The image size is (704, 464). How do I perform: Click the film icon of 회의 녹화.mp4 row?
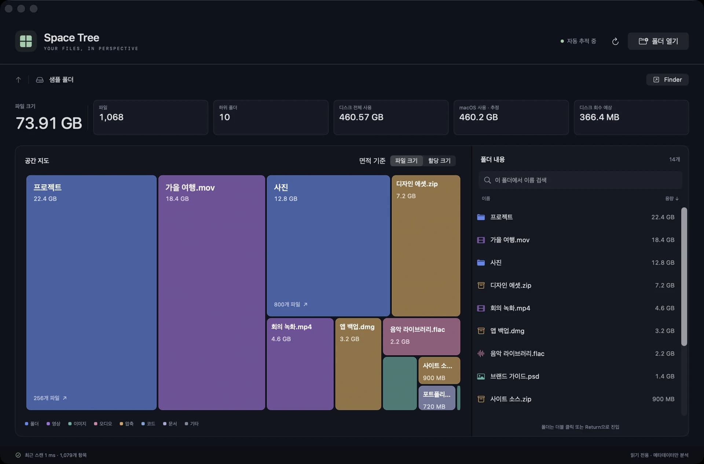(x=481, y=308)
